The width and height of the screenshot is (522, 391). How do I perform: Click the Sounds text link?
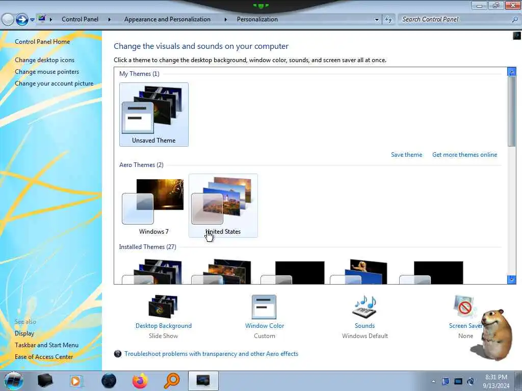(364, 326)
